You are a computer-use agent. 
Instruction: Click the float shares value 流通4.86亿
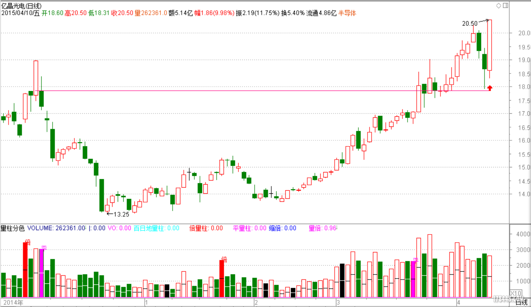tap(321, 13)
